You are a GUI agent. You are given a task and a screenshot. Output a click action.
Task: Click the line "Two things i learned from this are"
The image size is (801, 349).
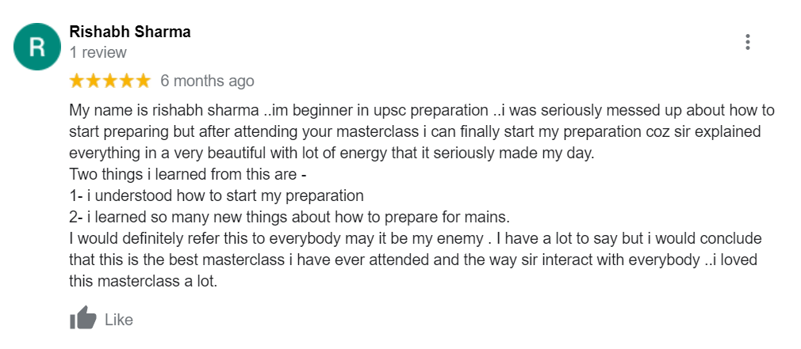[x=188, y=175]
